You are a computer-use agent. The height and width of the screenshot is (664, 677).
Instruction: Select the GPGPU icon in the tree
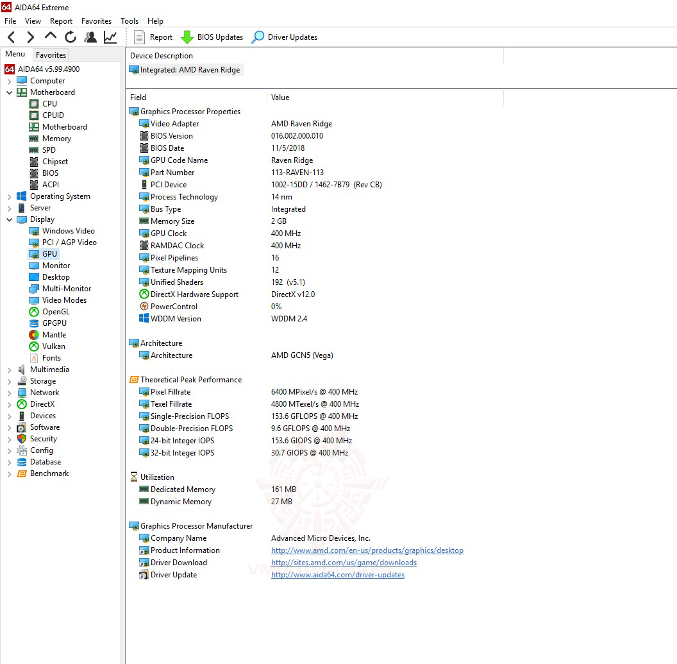(34, 323)
